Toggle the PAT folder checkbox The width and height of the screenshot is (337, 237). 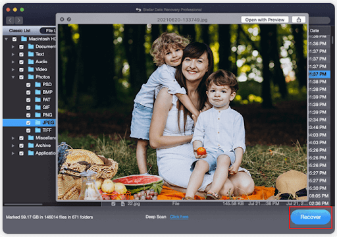28,100
